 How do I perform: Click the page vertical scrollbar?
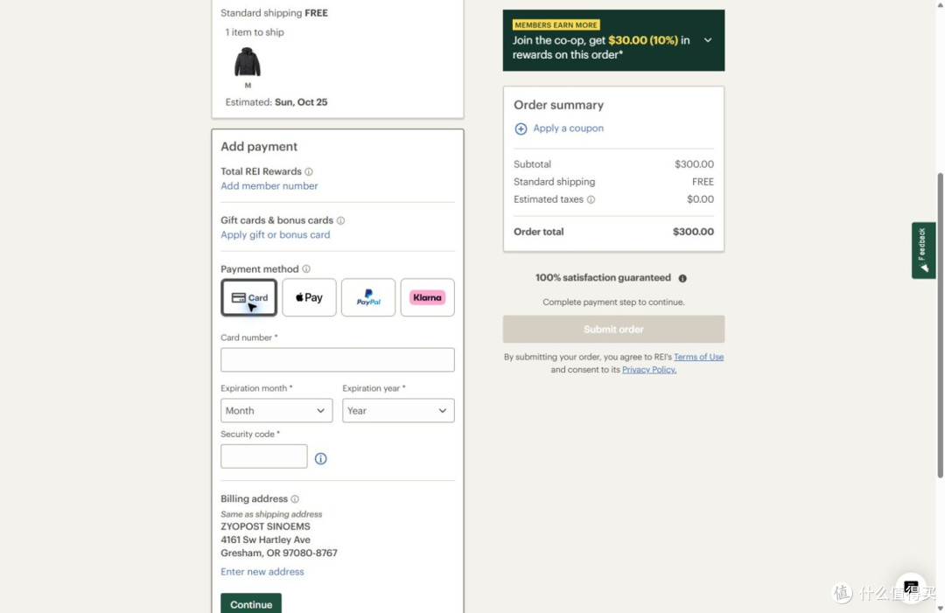(x=940, y=325)
